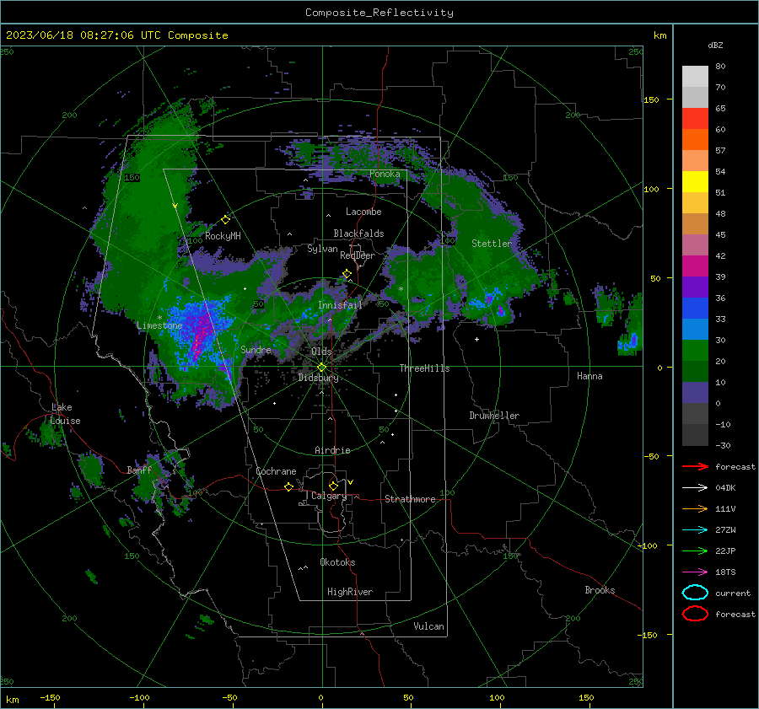Click the Sylvan label
The width and height of the screenshot is (759, 709).
(x=322, y=249)
